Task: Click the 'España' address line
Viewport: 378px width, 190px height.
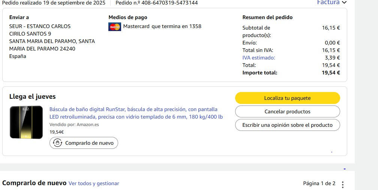Action: point(18,56)
